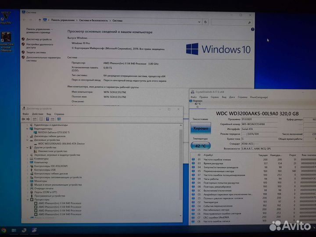Click the Очереди печати printer icon
Image resolution: width=316 pixels, height=237 pixels.
(x=32, y=188)
